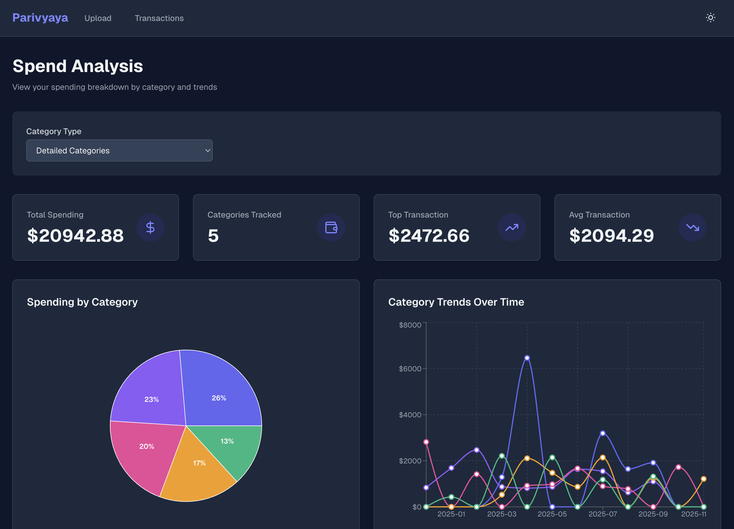Switch to the Transactions page
This screenshot has height=529, width=734.
[159, 18]
